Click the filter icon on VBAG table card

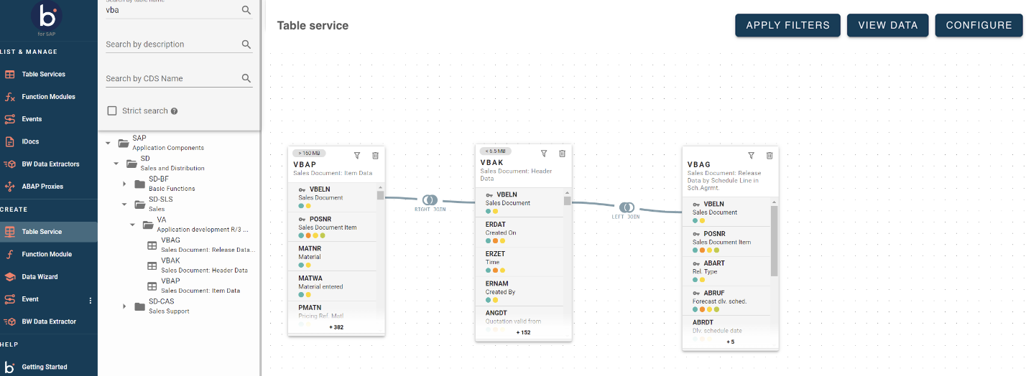[x=751, y=155]
